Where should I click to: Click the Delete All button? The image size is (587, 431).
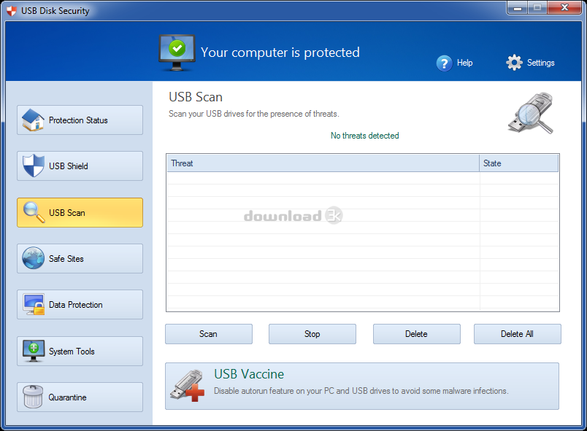point(518,334)
